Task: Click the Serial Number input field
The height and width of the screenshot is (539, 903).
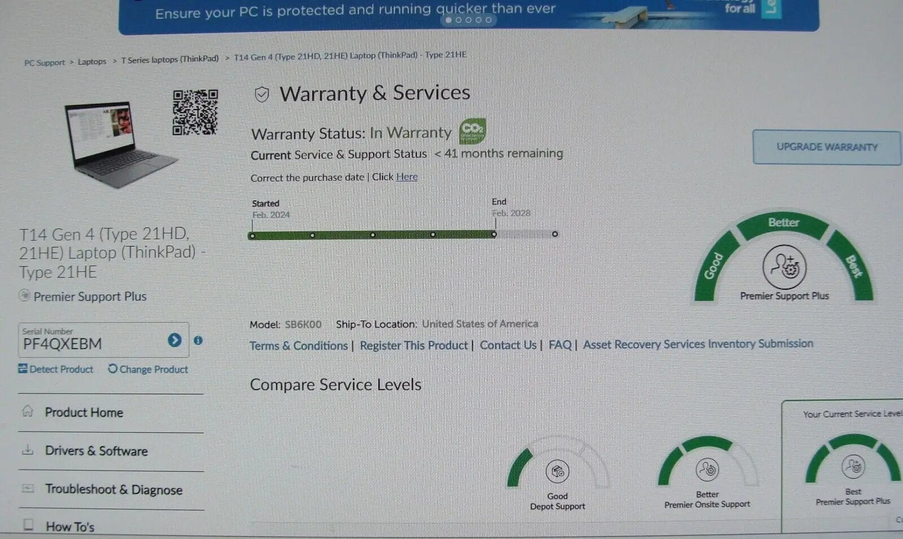Action: click(x=103, y=340)
